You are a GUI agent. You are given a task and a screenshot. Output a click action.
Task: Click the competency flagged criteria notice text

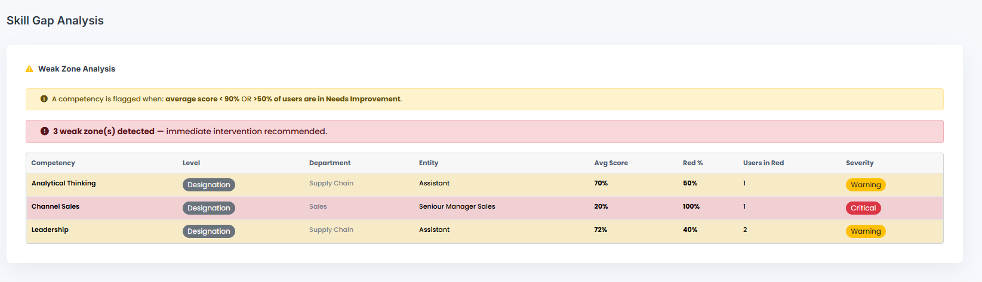click(x=227, y=99)
